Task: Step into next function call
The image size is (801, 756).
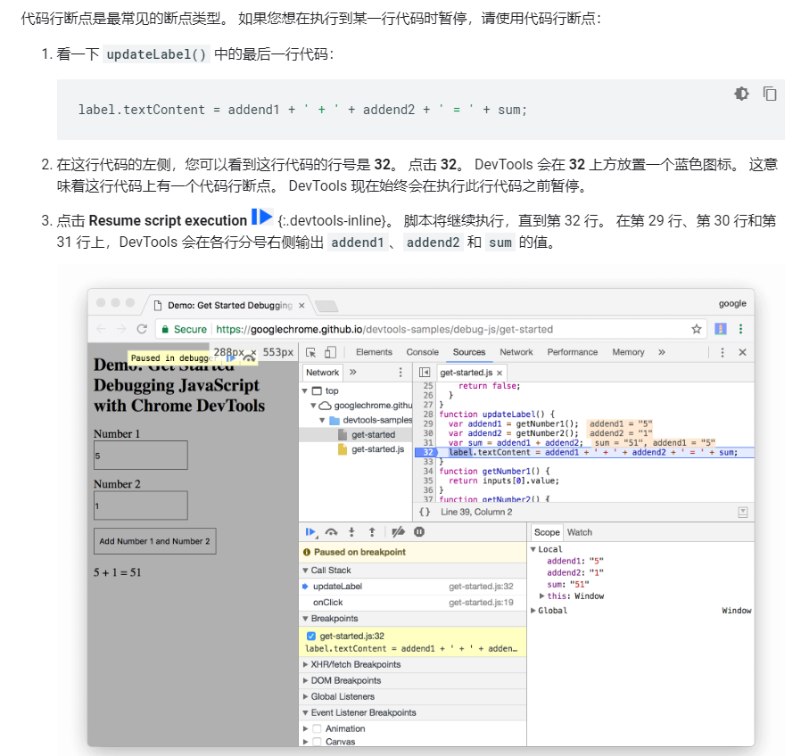Action: point(351,532)
